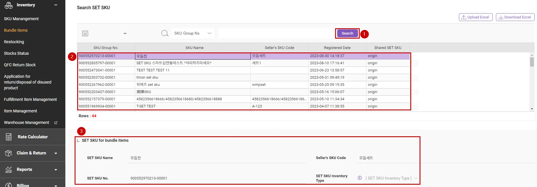The width and height of the screenshot is (537, 187).
Task: Click the Download Excel button
Action: (x=515, y=17)
